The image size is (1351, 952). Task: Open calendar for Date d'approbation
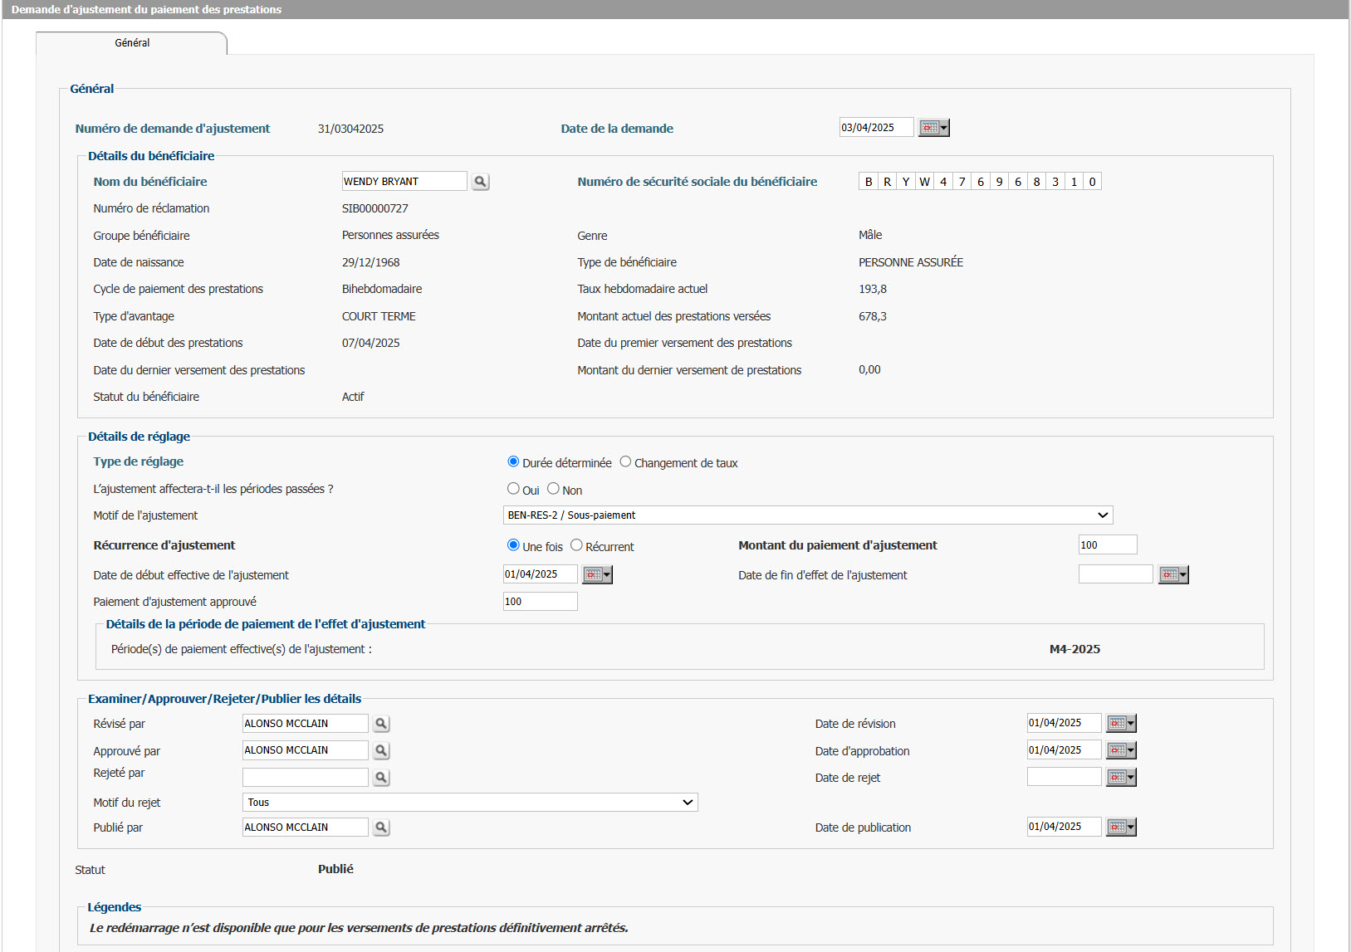[1121, 749]
